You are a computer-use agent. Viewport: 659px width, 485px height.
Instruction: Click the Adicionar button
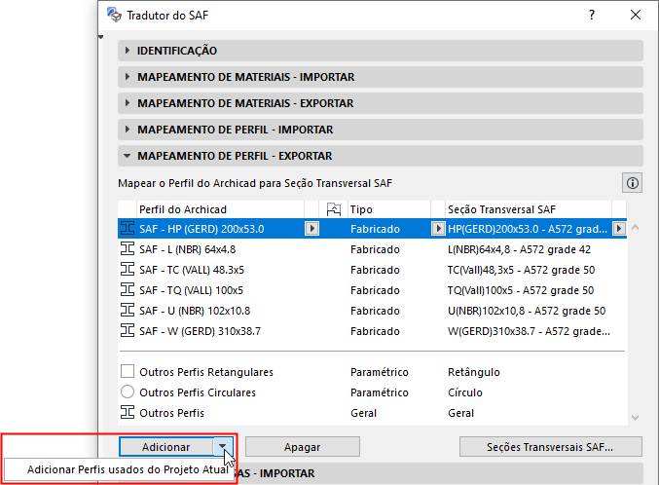(166, 447)
